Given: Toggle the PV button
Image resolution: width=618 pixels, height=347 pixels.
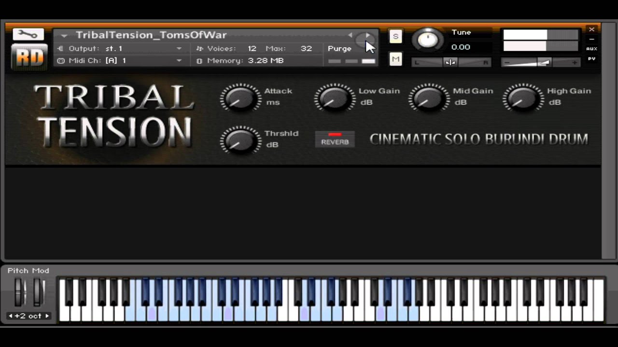Looking at the screenshot, I should pyautogui.click(x=591, y=59).
